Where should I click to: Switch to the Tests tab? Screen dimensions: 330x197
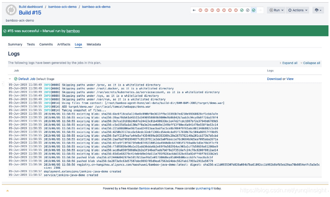pyautogui.click(x=31, y=44)
